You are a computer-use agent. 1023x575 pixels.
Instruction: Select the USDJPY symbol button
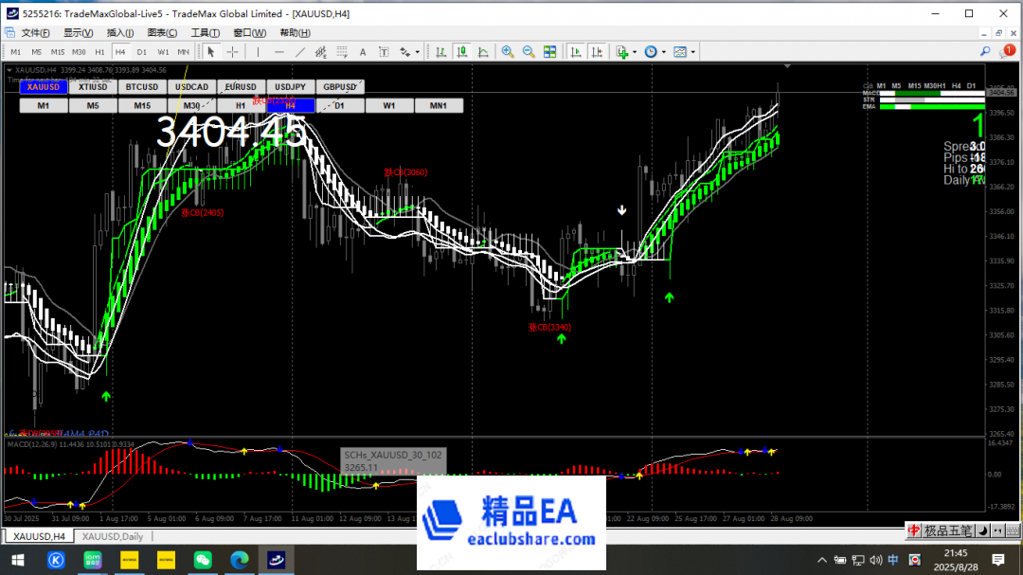coord(290,86)
